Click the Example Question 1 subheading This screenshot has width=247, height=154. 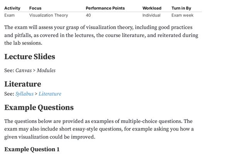(x=32, y=149)
